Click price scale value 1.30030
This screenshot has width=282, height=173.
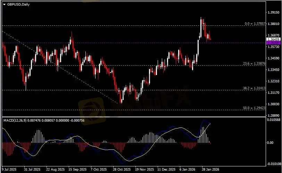[x=274, y=104]
